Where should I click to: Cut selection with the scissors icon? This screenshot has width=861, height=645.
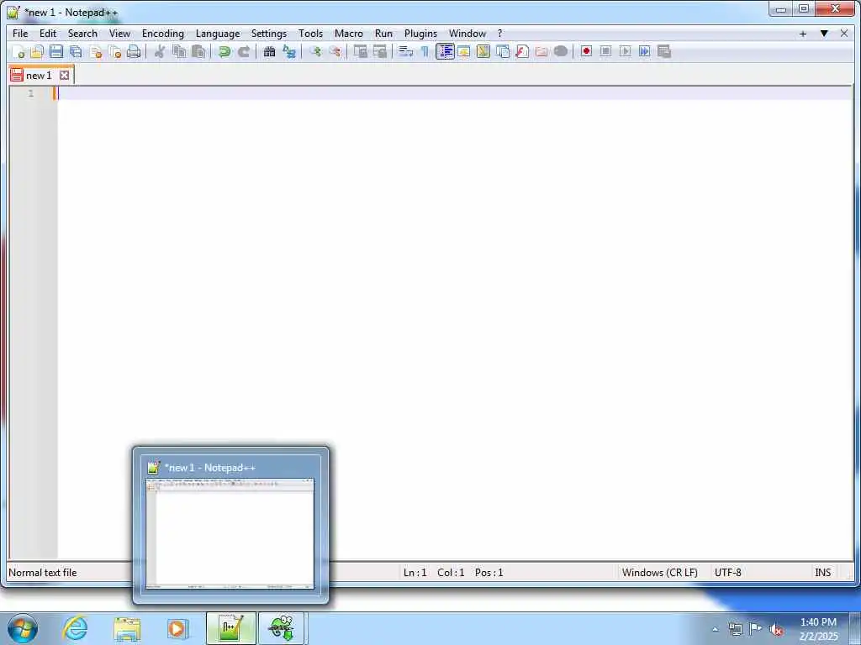pyautogui.click(x=159, y=51)
